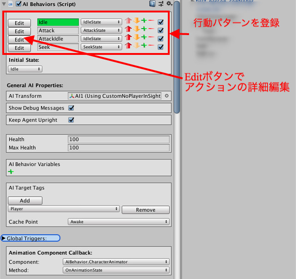Open Initial State dropdown
The image size is (296, 279).
coord(25,69)
